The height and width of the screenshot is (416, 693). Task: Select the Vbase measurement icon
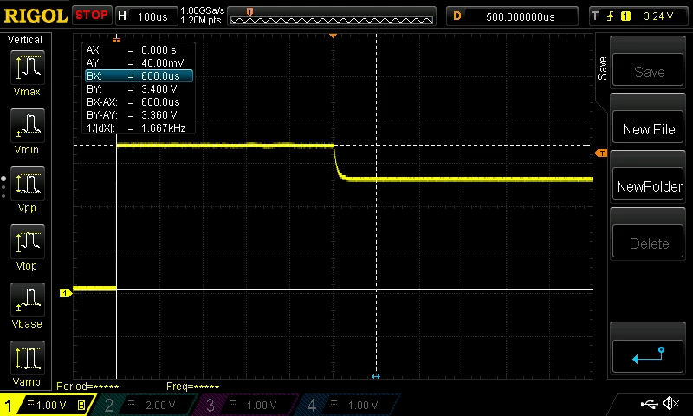pos(28,299)
